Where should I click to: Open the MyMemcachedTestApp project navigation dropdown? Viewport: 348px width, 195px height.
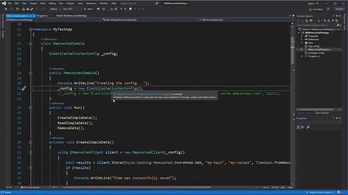(53, 19)
